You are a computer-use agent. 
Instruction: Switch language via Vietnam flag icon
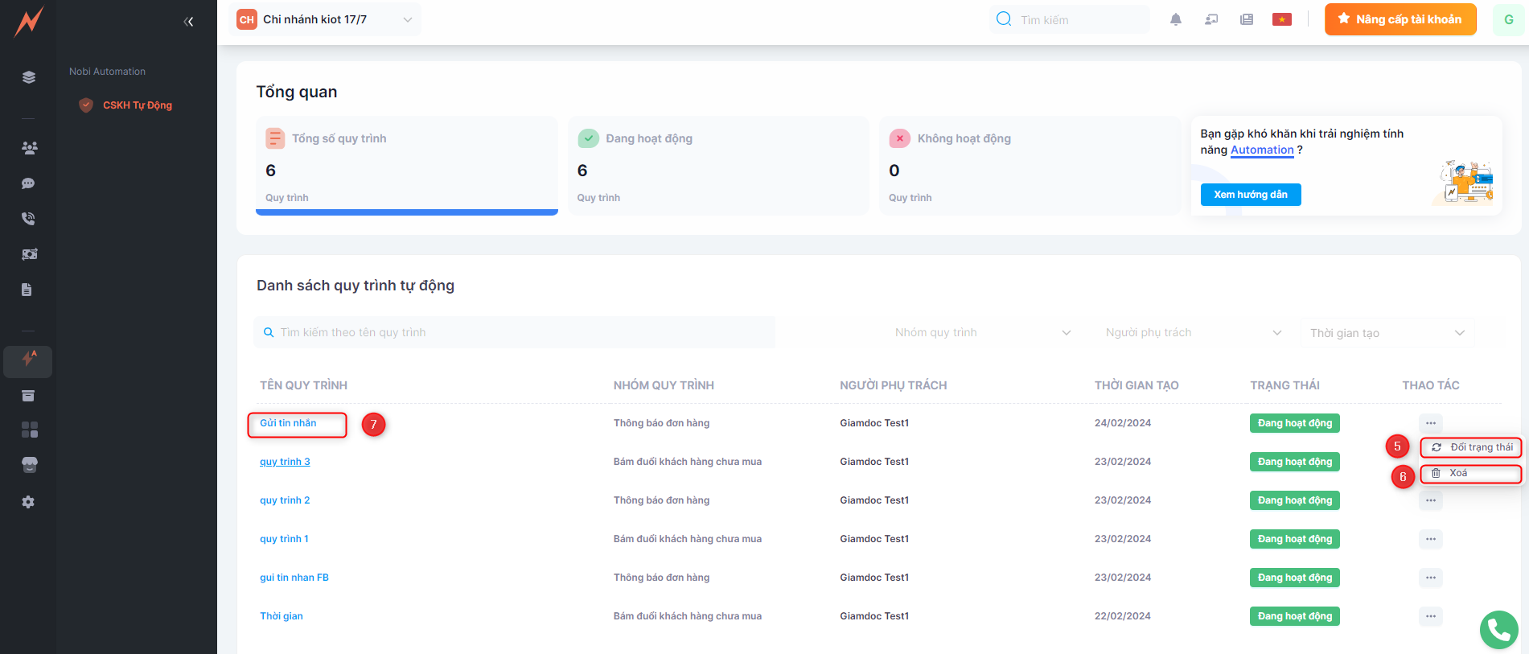tap(1281, 19)
